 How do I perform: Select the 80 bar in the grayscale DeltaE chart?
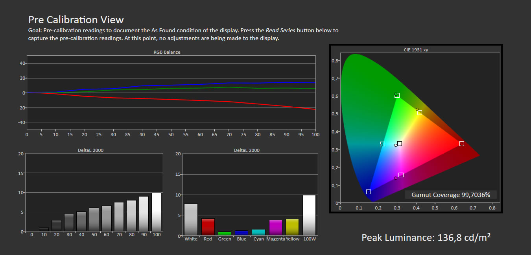(x=131, y=216)
